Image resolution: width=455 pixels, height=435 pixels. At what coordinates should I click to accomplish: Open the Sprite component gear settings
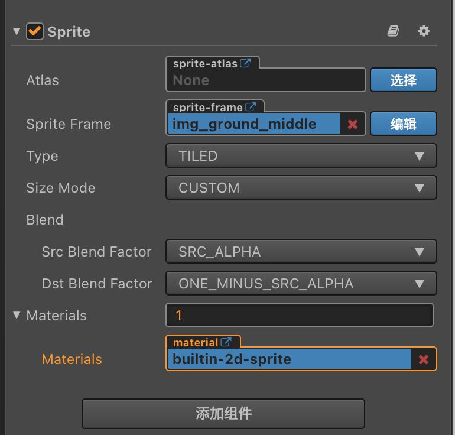point(424,31)
